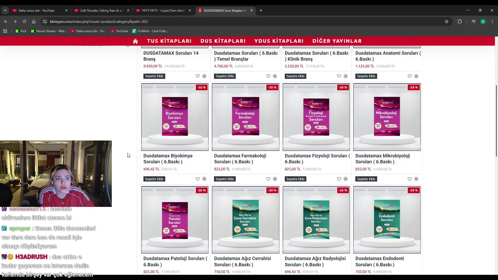498x280 pixels.
Task: Add Mikrobiyoloji Soruları to cart
Action: 366,179
